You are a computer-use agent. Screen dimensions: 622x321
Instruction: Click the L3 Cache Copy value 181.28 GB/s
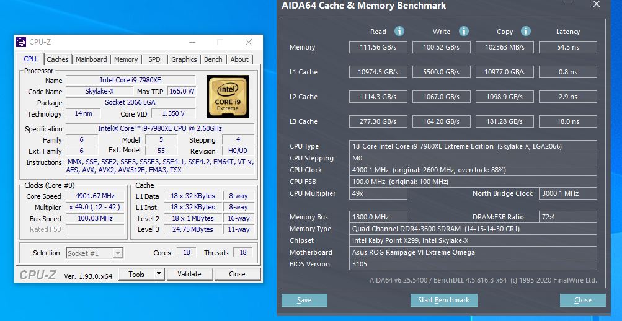pyautogui.click(x=505, y=121)
